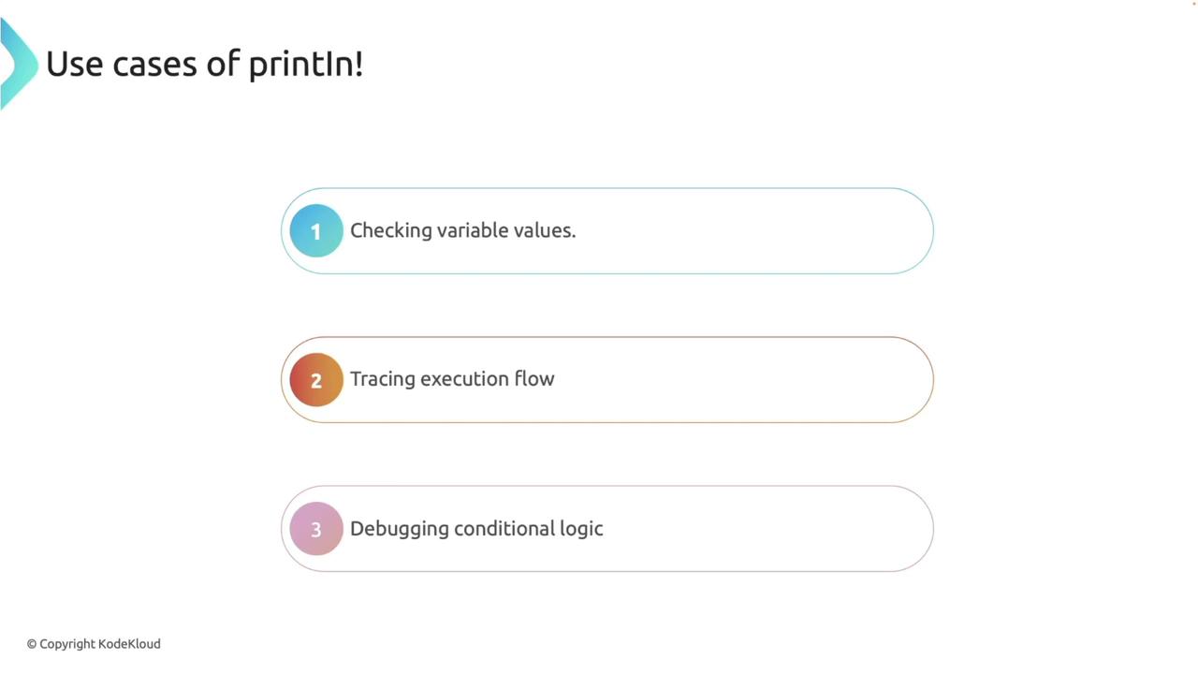Click the word 'Tracing' in item two
The height and width of the screenshot is (674, 1198).
[x=383, y=379]
